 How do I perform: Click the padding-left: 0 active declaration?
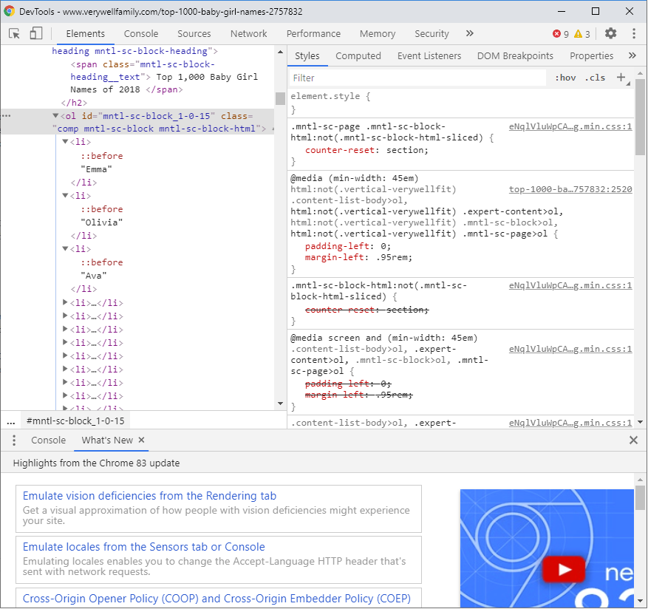pos(348,246)
